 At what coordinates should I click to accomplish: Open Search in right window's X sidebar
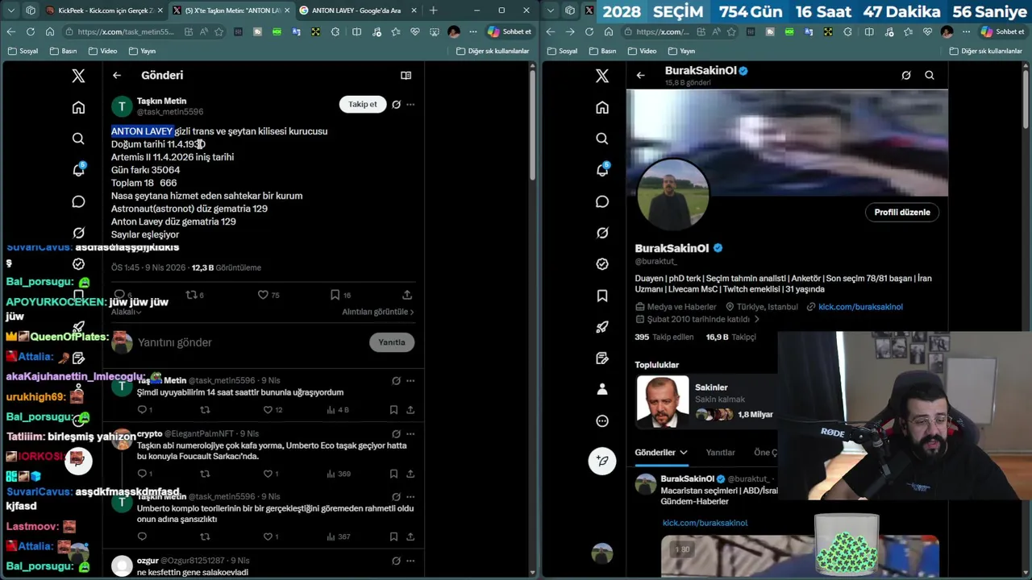[x=602, y=139]
